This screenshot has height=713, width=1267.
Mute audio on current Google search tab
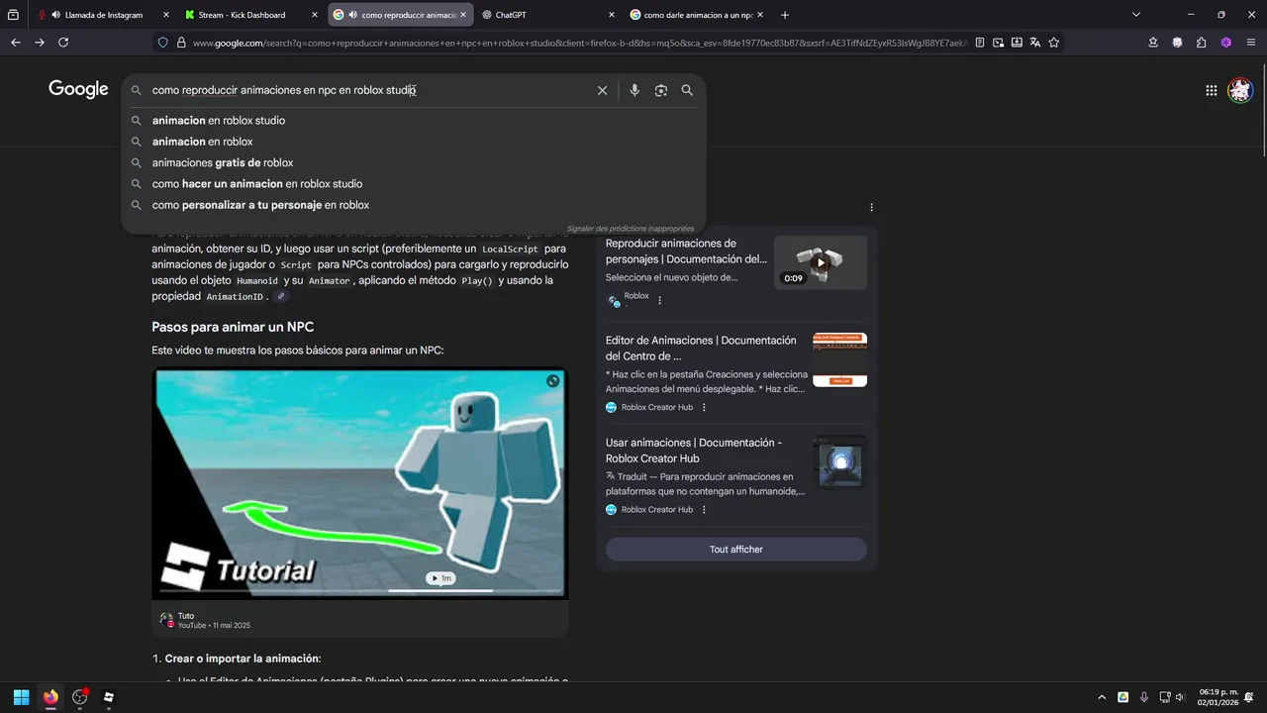353,15
